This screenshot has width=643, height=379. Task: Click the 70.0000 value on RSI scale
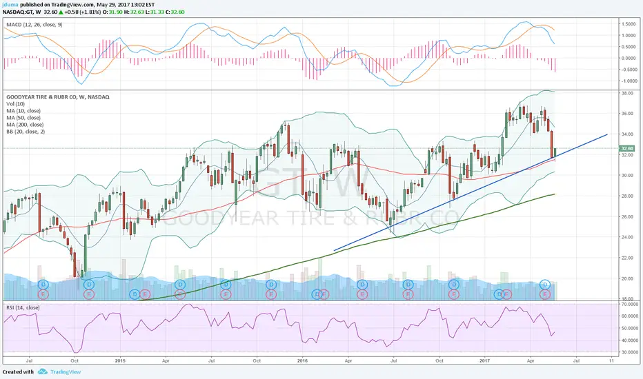coord(629,305)
